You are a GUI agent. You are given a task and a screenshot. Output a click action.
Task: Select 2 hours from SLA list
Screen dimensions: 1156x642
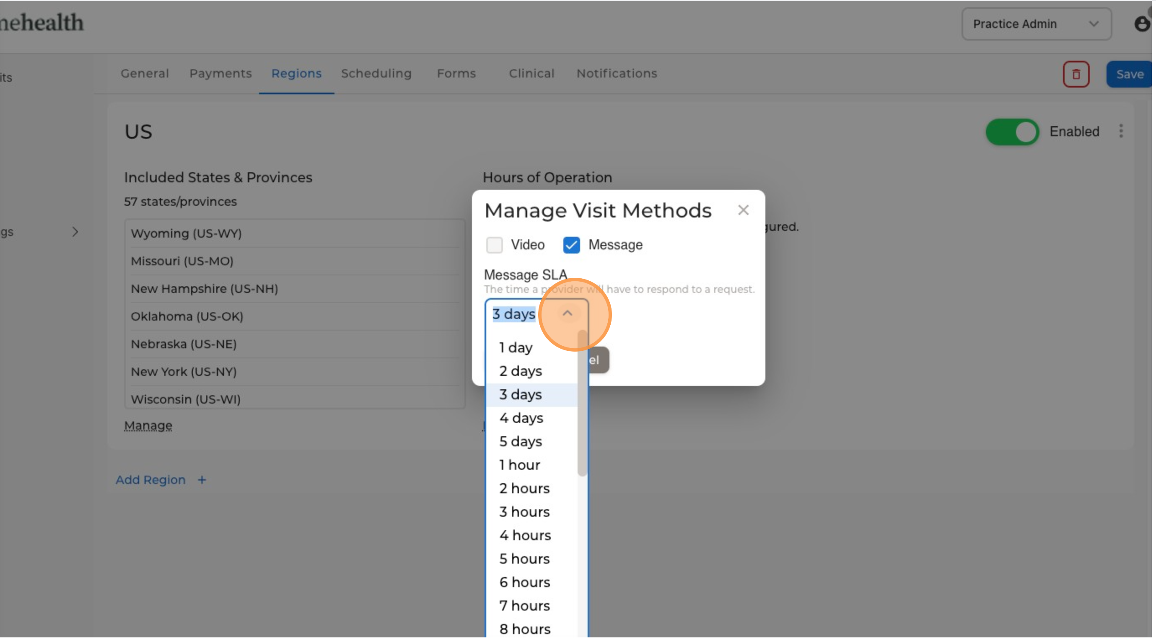(533, 489)
